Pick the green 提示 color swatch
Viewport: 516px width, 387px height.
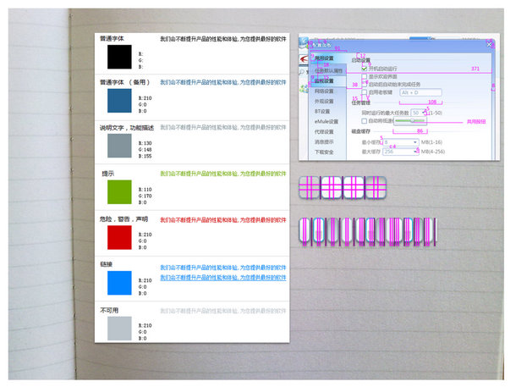click(x=119, y=191)
